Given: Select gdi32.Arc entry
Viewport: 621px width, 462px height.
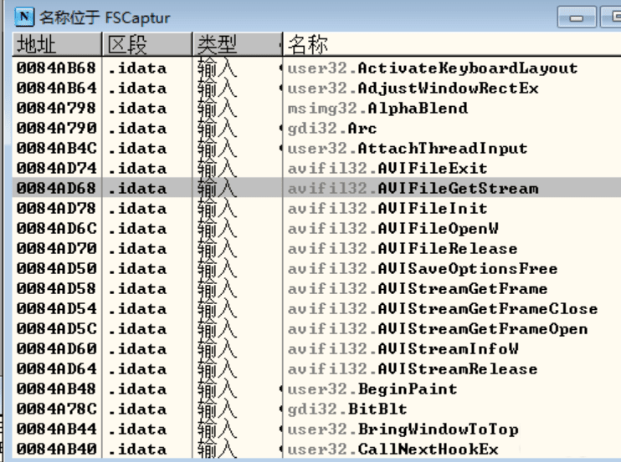Looking at the screenshot, I should pyautogui.click(x=332, y=129).
